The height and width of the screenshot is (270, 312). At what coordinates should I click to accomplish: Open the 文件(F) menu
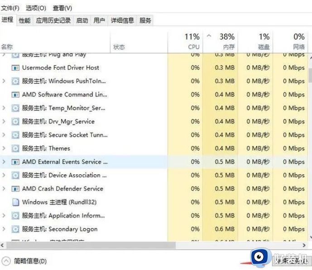click(10, 8)
